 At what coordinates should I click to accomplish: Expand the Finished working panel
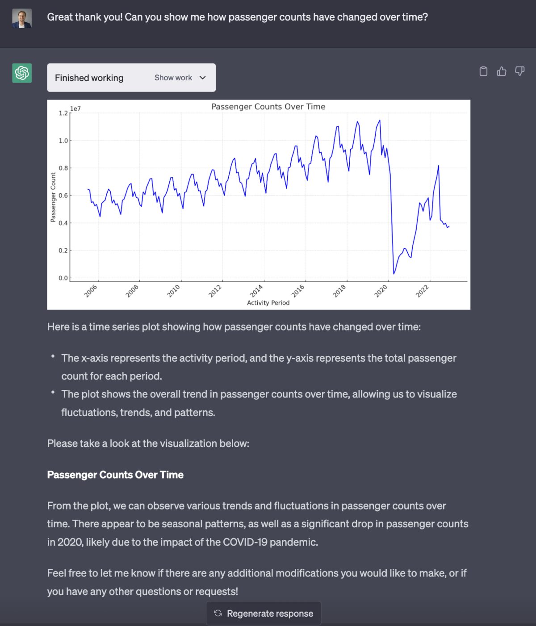click(131, 77)
